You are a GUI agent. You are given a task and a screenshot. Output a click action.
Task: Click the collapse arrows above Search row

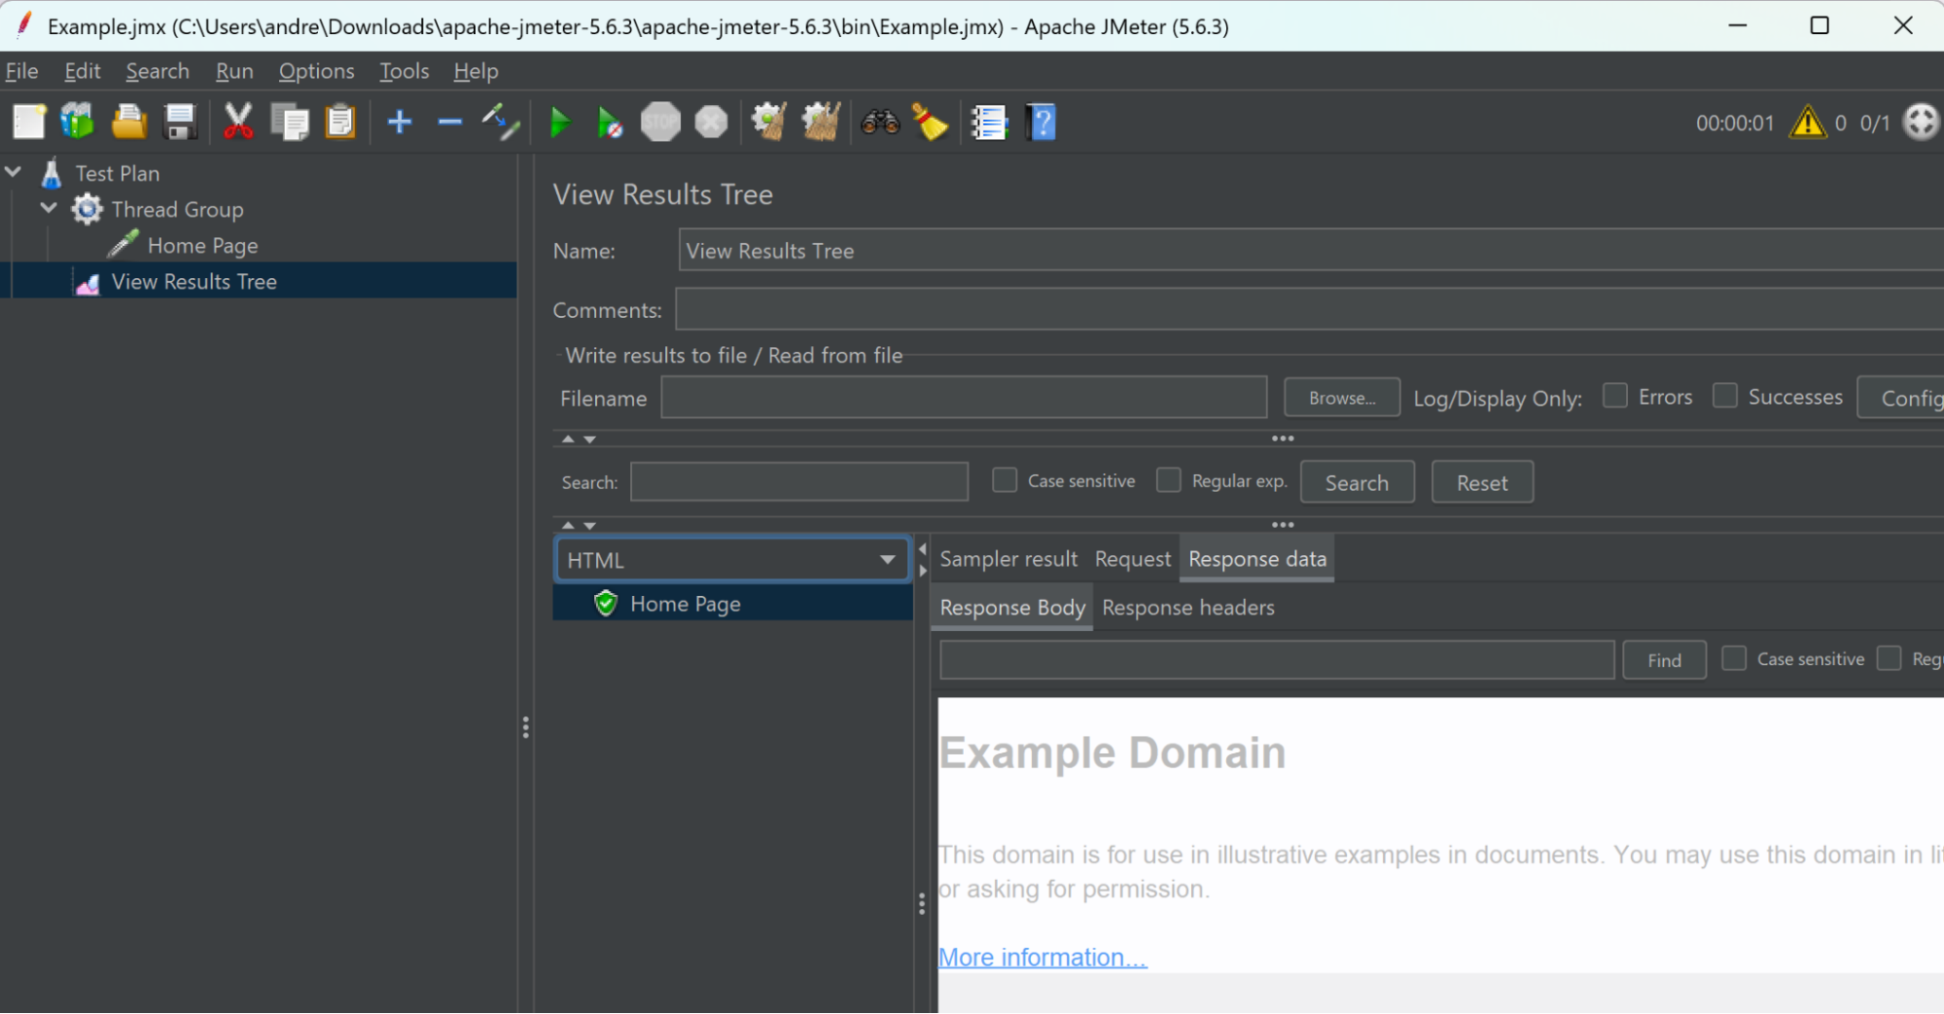(x=579, y=439)
